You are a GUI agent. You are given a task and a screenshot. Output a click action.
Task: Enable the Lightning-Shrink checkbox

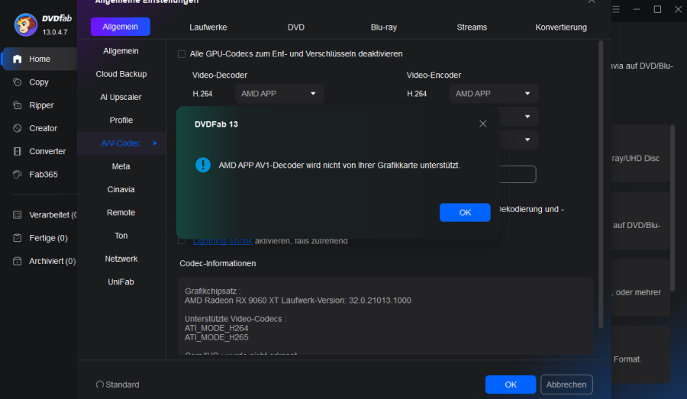pyautogui.click(x=182, y=241)
